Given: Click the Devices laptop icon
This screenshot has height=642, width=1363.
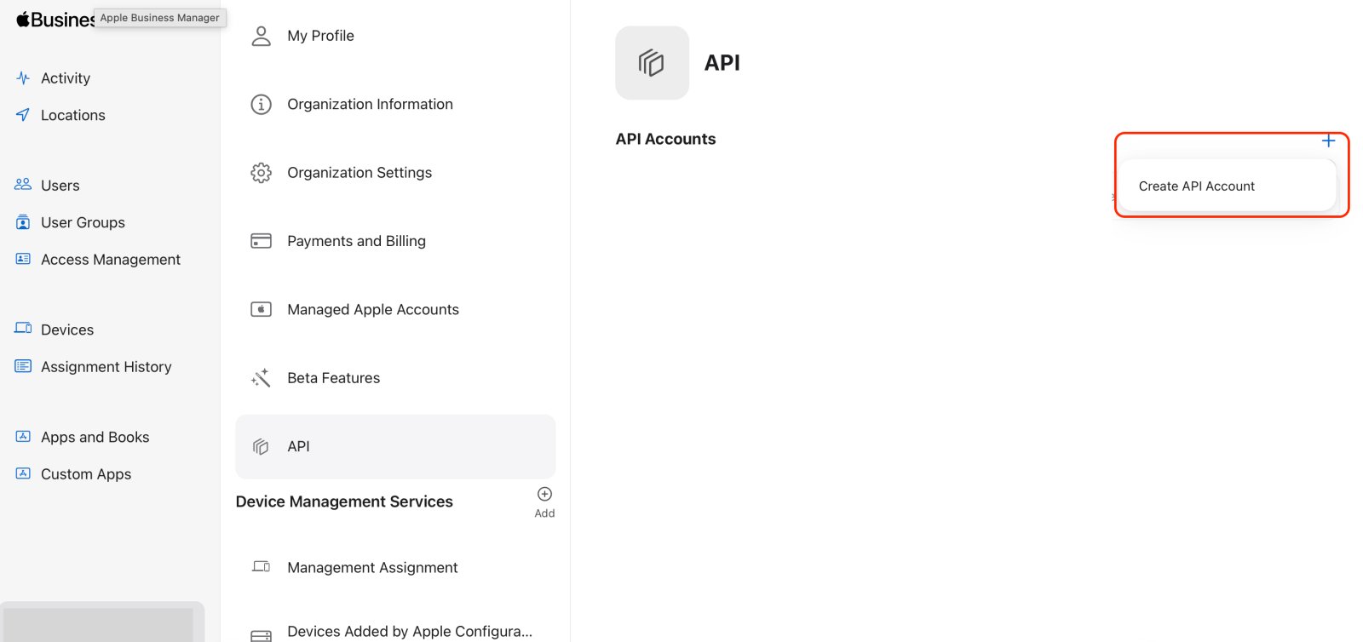Looking at the screenshot, I should 23,329.
